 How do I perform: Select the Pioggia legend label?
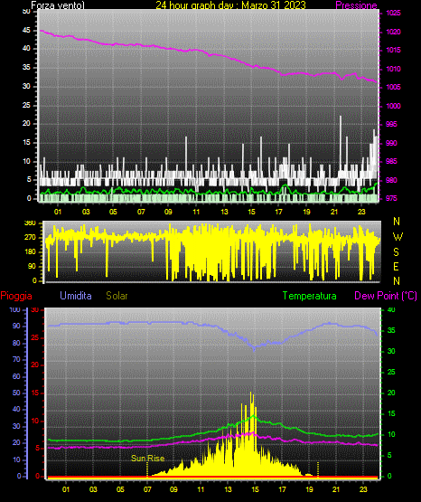[16, 296]
